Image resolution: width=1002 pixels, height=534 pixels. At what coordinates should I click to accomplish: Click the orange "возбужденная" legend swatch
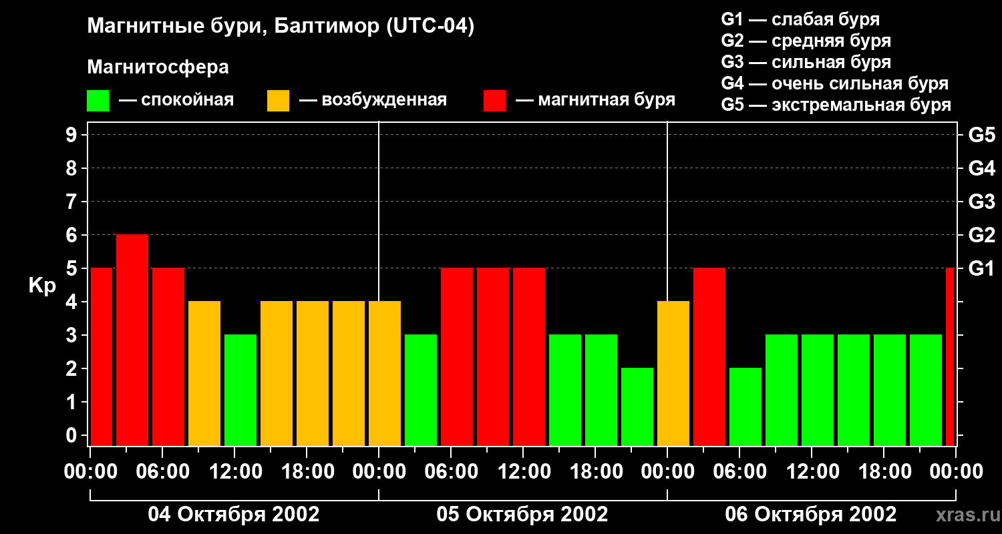[x=278, y=101]
